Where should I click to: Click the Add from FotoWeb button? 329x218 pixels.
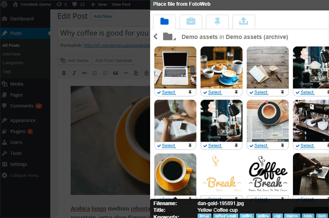[x=113, y=60]
